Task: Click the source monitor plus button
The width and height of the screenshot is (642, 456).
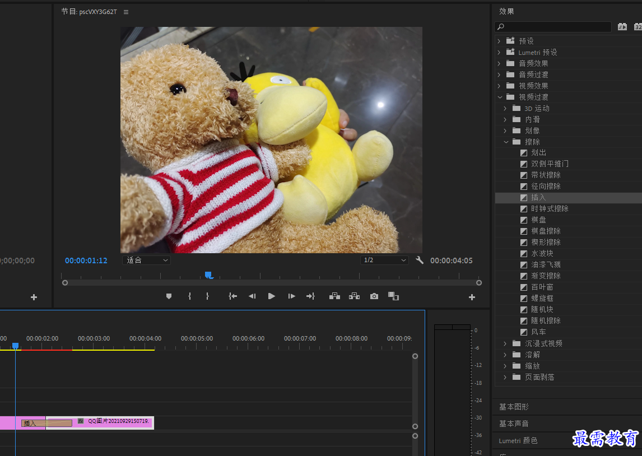Action: click(x=34, y=297)
